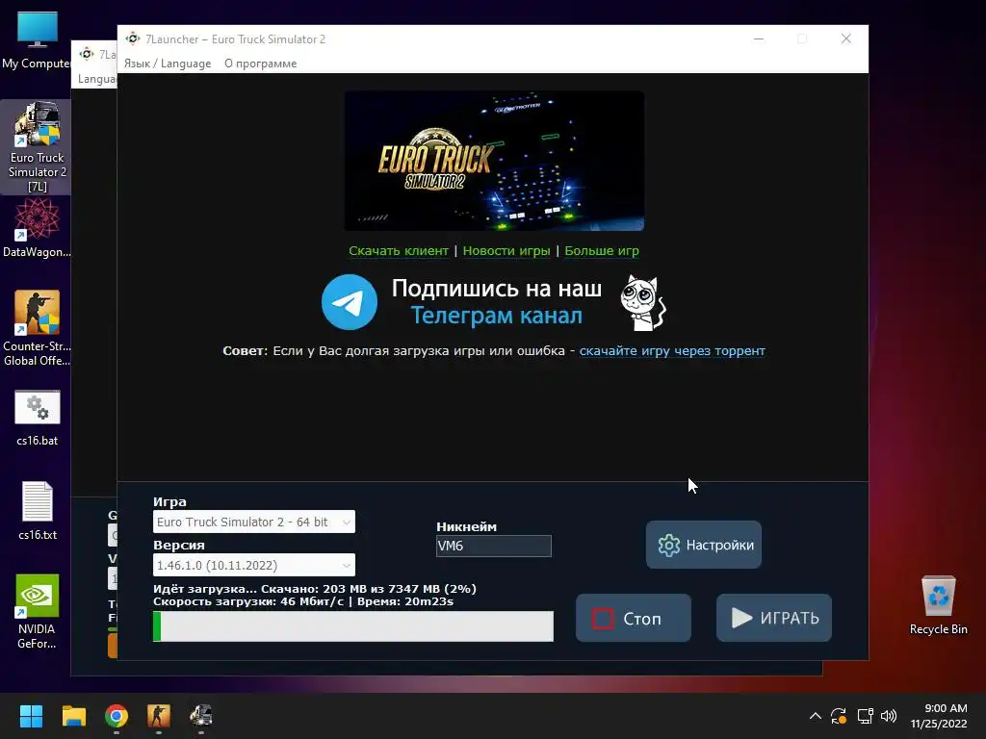Expand the Игра game selection dropdown
The width and height of the screenshot is (986, 739).
[x=254, y=522]
